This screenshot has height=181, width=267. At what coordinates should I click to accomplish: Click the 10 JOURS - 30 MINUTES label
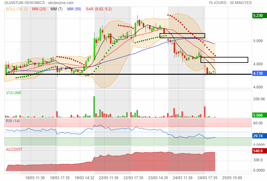[x=230, y=3]
